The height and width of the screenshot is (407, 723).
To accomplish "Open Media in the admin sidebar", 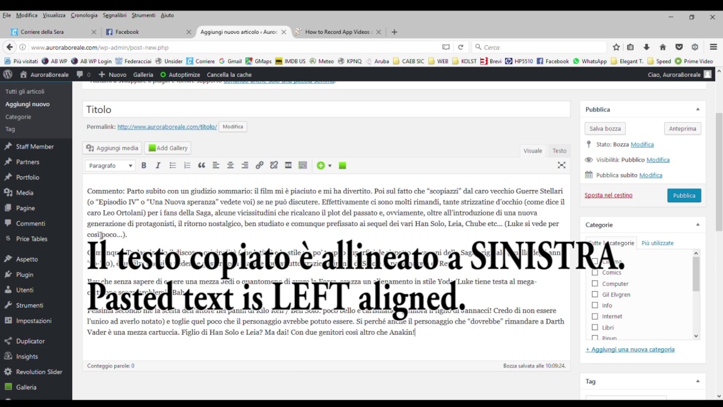I will coord(25,193).
